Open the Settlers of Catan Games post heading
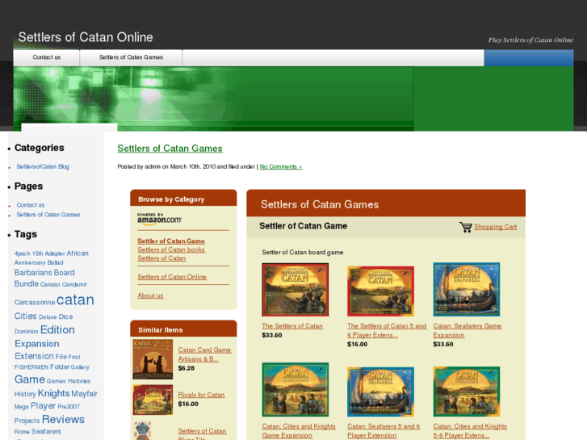Screen dimensions: 587x440 (x=170, y=149)
